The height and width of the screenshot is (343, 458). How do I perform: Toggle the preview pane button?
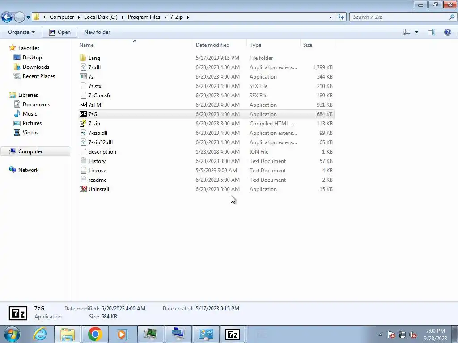(432, 32)
